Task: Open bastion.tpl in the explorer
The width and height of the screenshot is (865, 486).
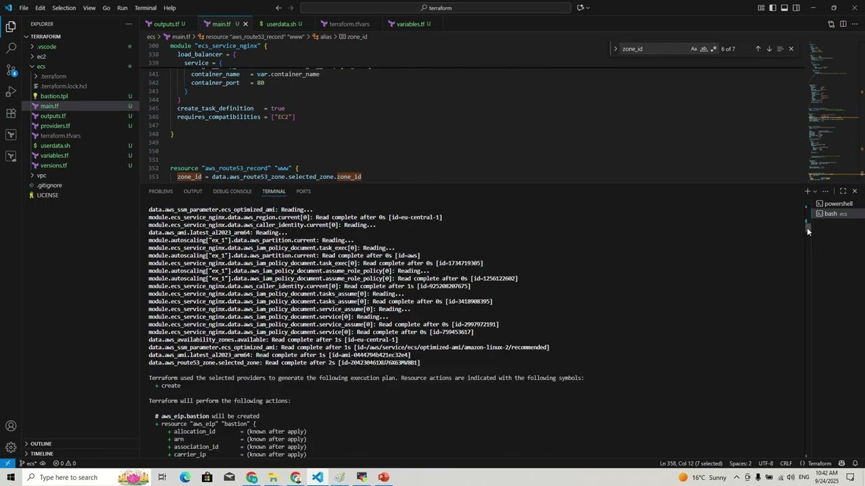Action: click(x=80, y=96)
